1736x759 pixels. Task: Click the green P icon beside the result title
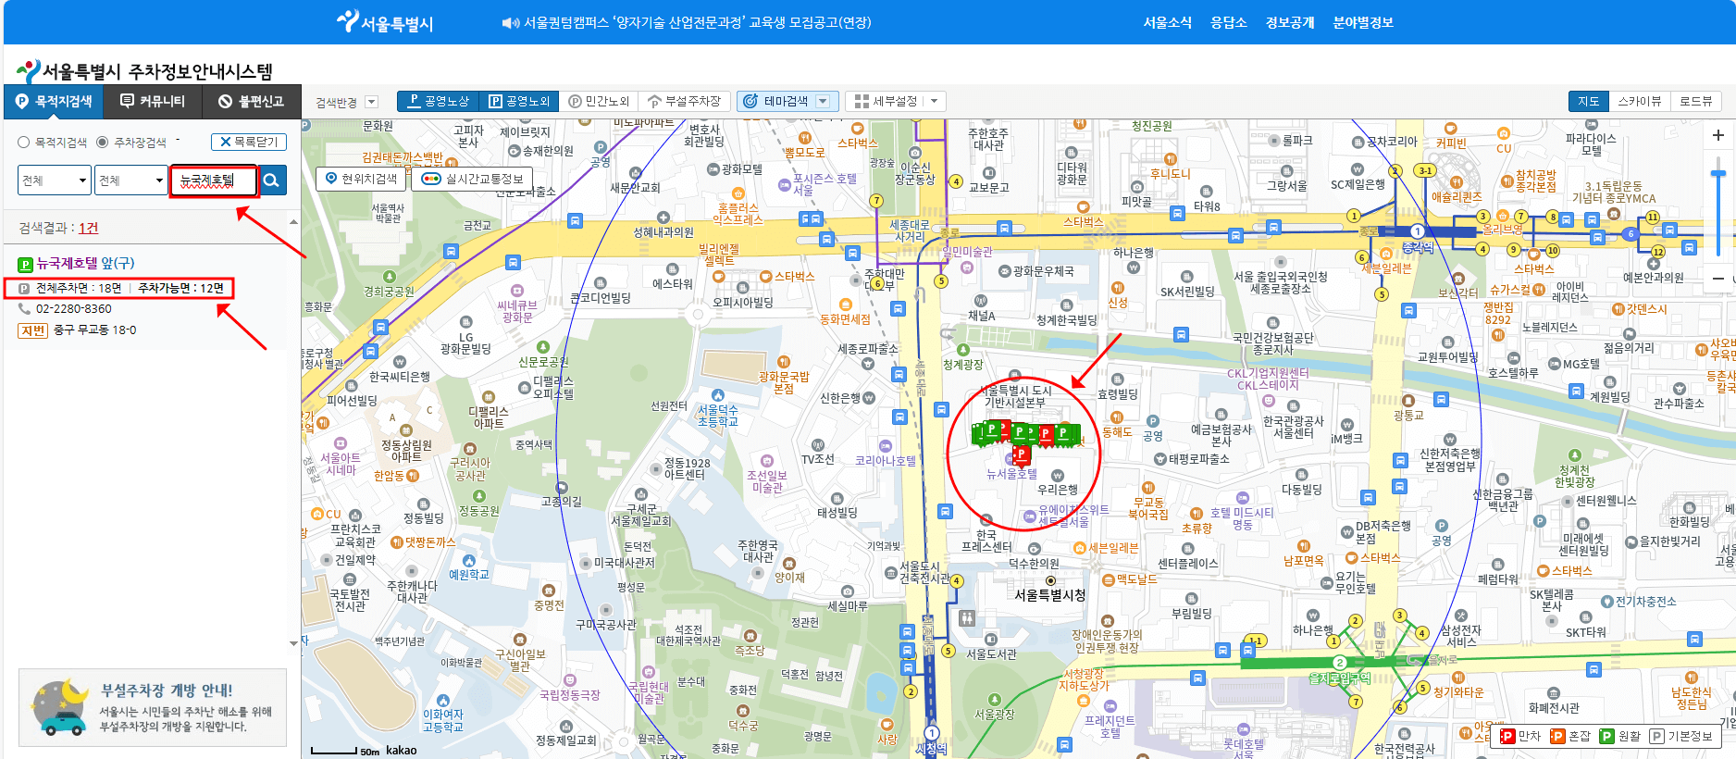click(x=26, y=265)
